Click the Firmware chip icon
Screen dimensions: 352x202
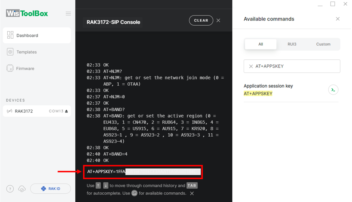(x=10, y=68)
